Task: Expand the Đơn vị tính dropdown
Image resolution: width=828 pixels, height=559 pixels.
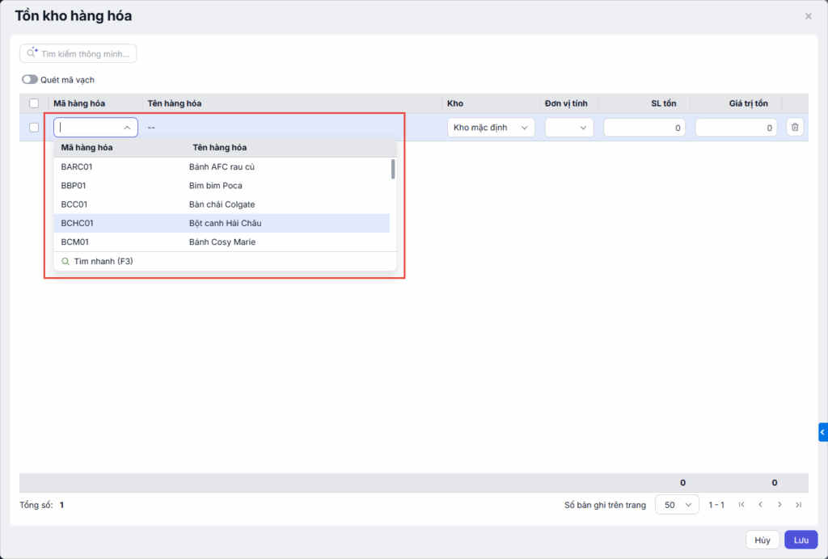Action: (x=569, y=128)
